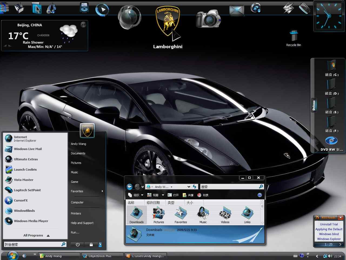Open disk C: in Drives panel
Viewport: 346px width, 260px height.
pos(331,68)
